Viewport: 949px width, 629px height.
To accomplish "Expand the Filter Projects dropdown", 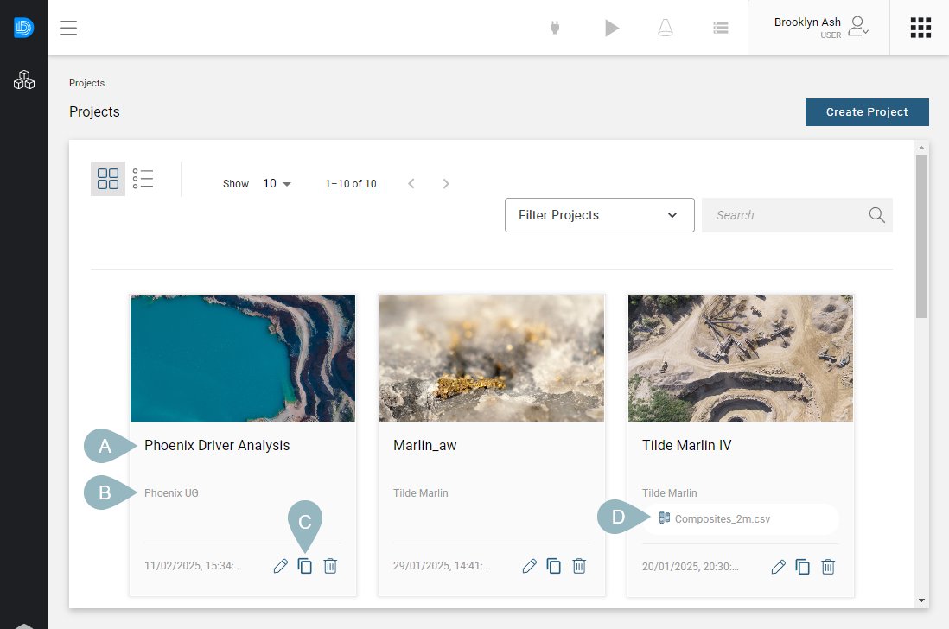I will 600,215.
